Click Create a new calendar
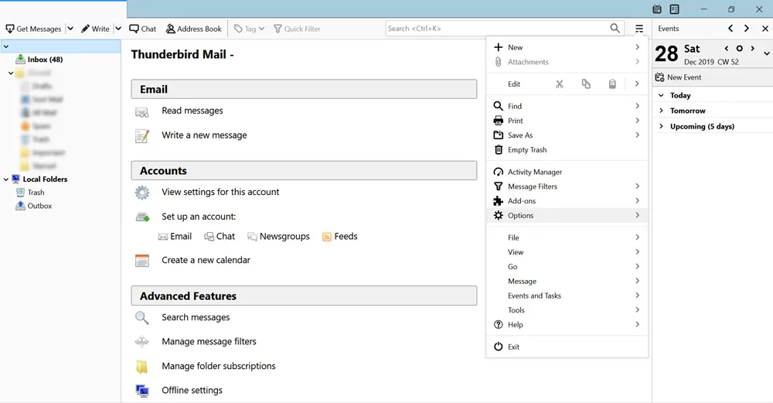The height and width of the screenshot is (403, 773). 206,260
